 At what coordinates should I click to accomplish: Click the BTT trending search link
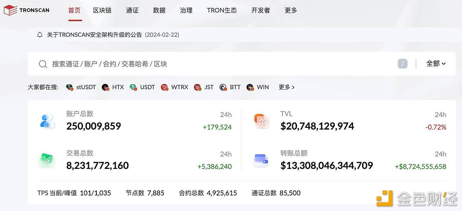coord(235,87)
